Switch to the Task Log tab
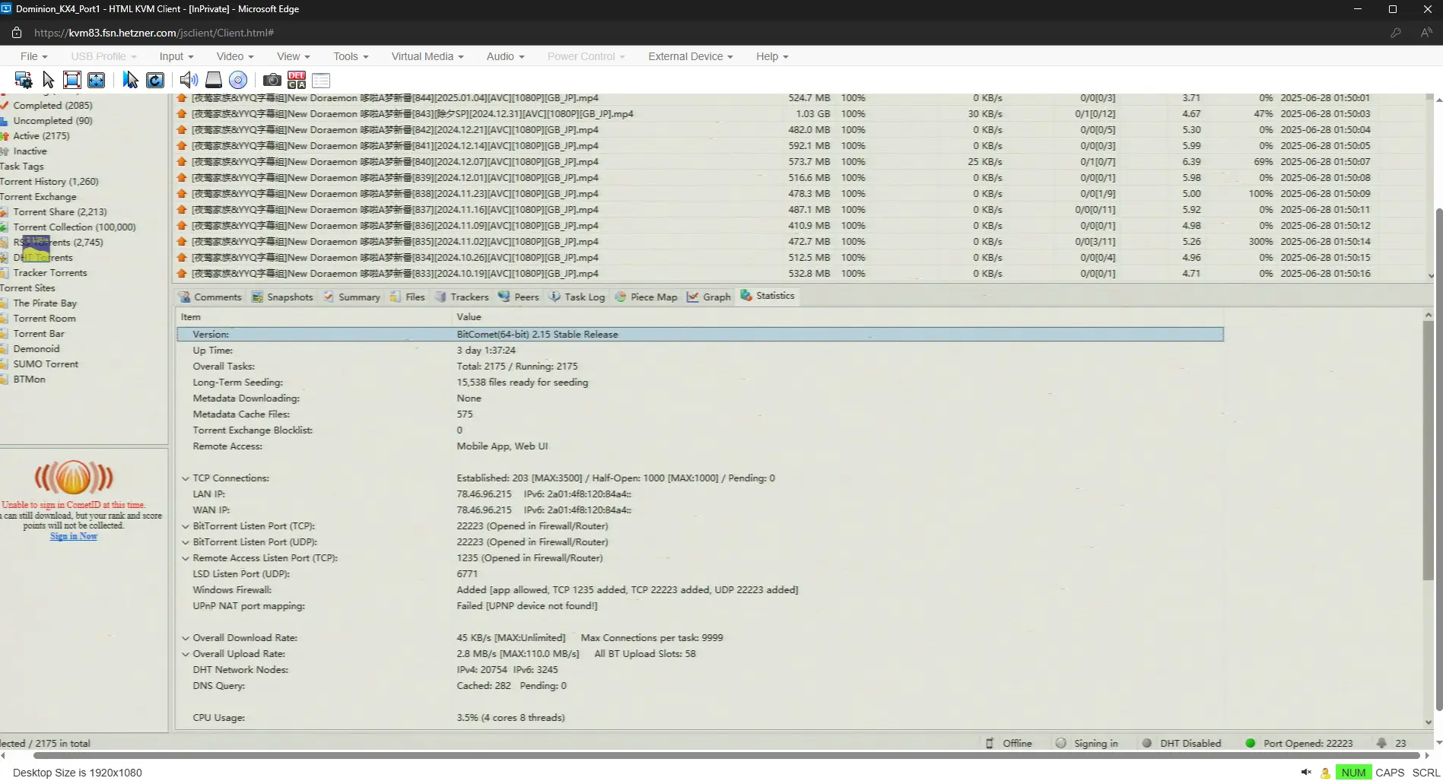 tap(577, 297)
